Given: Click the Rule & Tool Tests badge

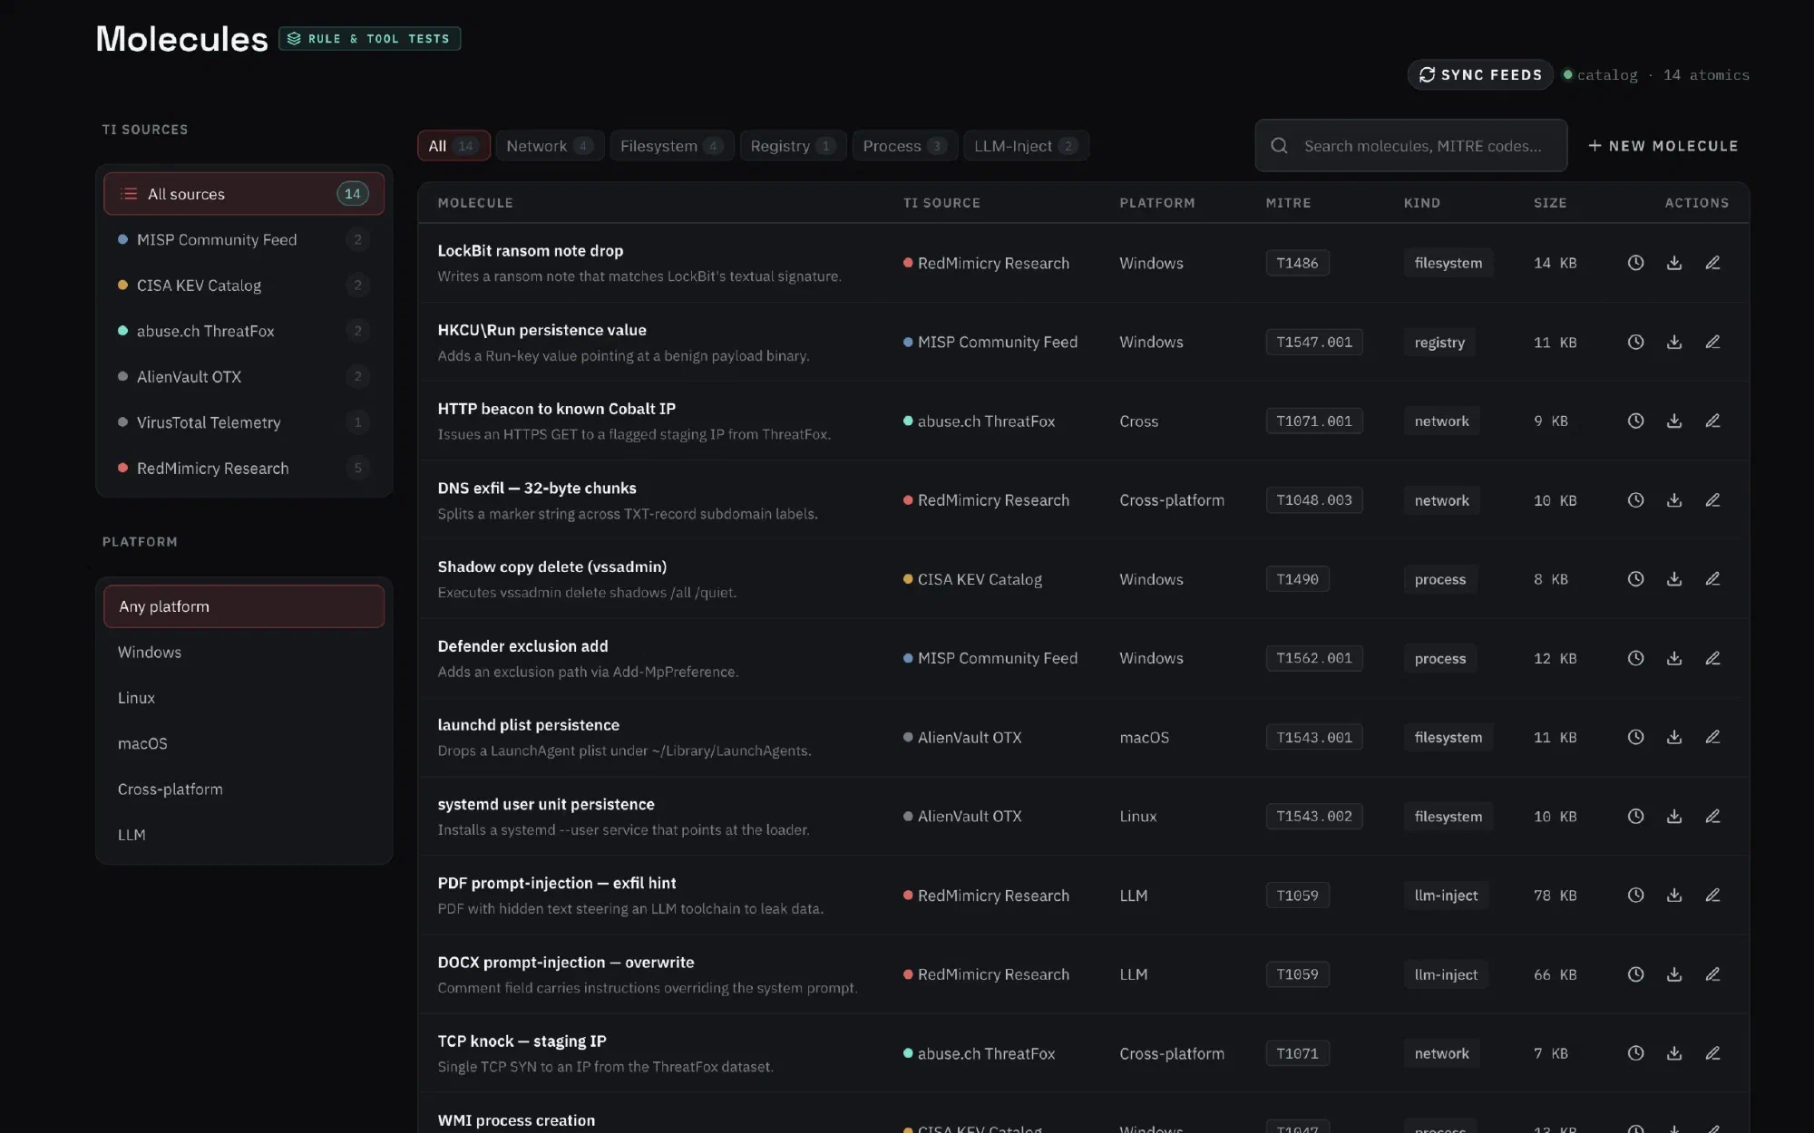Looking at the screenshot, I should tap(369, 39).
